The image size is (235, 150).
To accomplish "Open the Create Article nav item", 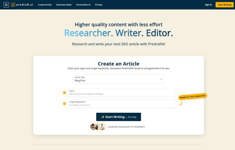I will (45, 5).
